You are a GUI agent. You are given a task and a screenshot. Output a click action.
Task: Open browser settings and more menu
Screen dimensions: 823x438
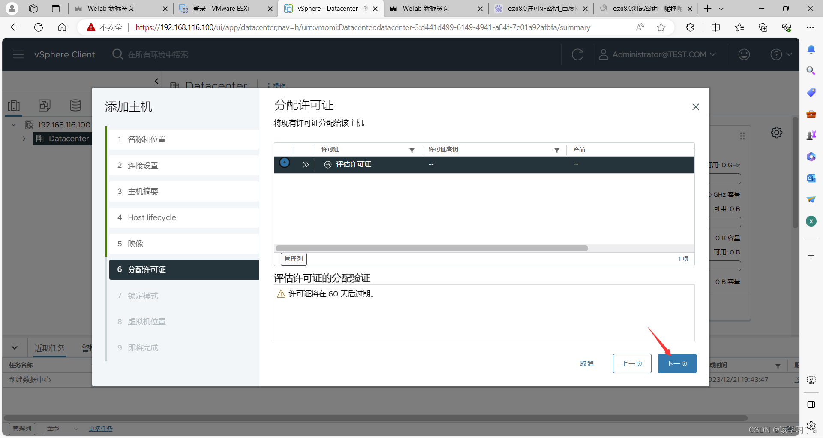(x=810, y=27)
